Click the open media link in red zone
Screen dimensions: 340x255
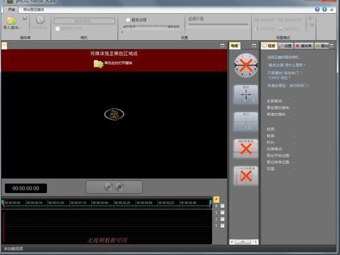click(118, 63)
